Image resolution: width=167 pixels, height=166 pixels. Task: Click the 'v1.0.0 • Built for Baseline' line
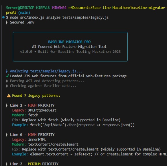coord(70,52)
